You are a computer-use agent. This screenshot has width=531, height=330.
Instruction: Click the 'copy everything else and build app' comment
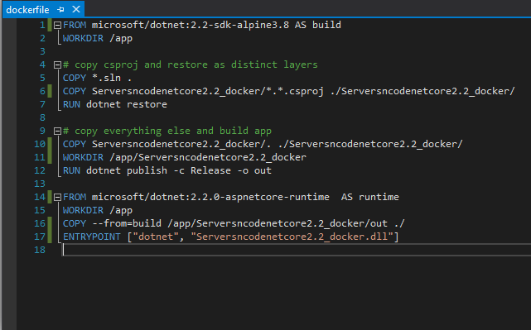(167, 132)
